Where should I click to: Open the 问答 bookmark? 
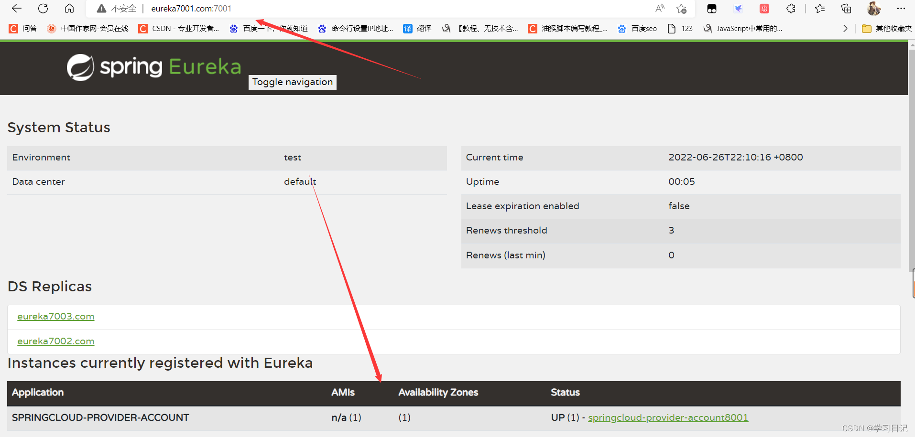point(23,29)
